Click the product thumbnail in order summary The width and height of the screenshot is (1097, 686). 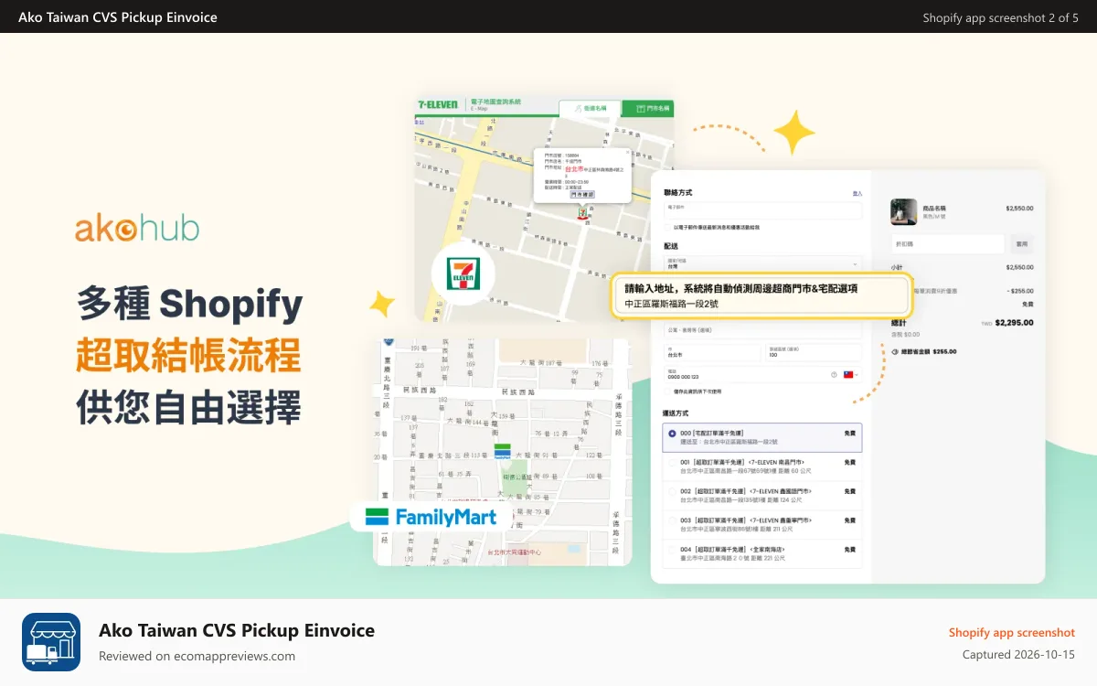click(903, 212)
